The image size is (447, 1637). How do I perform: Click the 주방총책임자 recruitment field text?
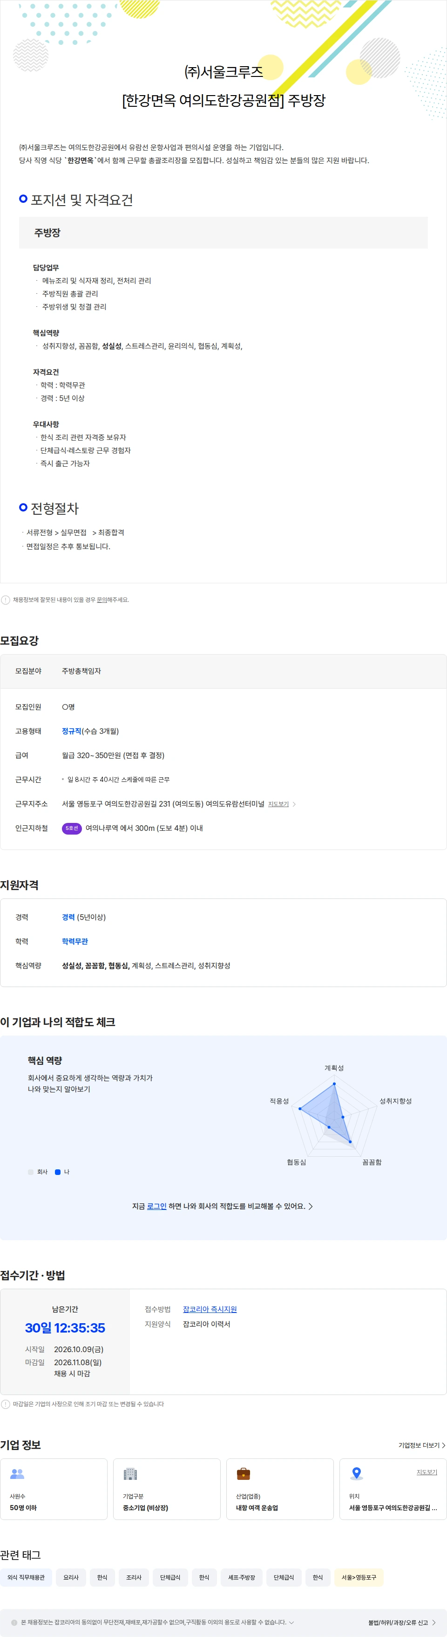[81, 671]
